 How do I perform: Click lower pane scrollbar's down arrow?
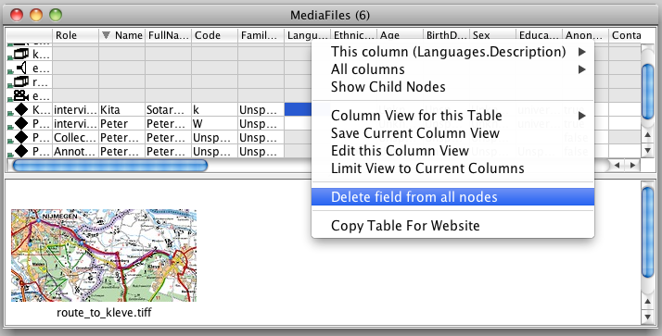648,317
